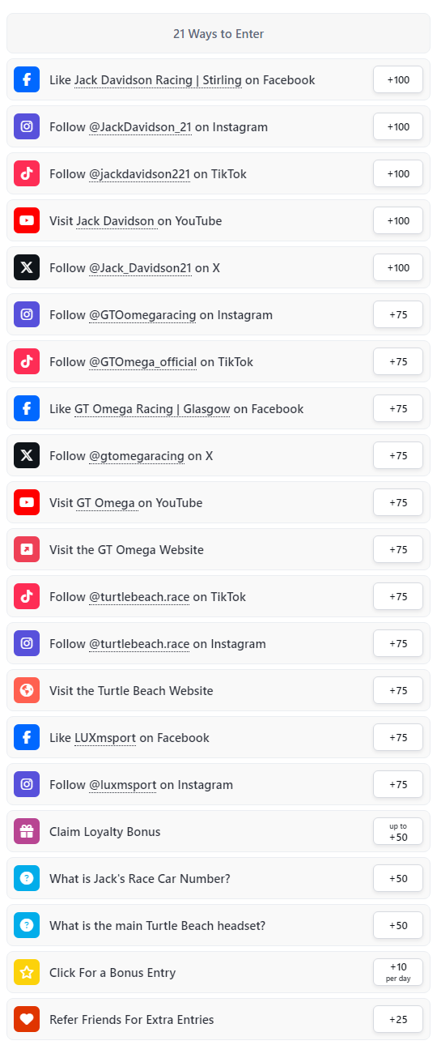Expand the Visit the GT Omega Website entry
This screenshot has width=437, height=1045.
click(x=218, y=550)
